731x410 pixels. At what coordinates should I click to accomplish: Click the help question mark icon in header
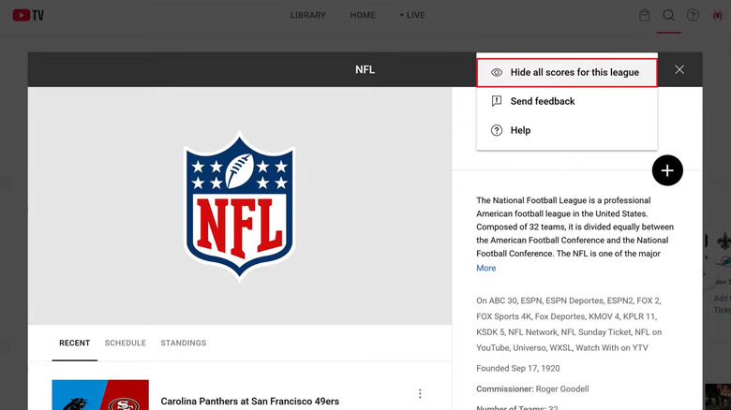point(693,15)
